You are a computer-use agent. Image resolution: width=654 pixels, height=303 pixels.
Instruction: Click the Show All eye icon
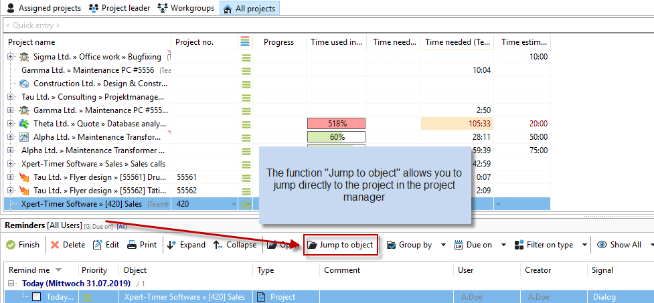point(602,245)
